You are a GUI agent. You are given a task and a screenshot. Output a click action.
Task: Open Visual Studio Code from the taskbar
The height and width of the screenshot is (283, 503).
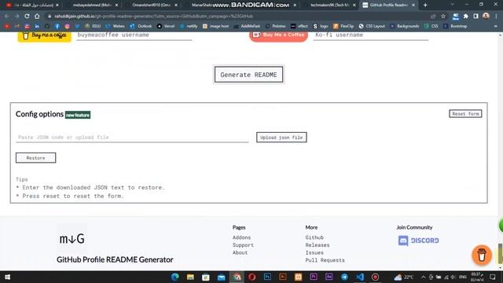(360, 277)
